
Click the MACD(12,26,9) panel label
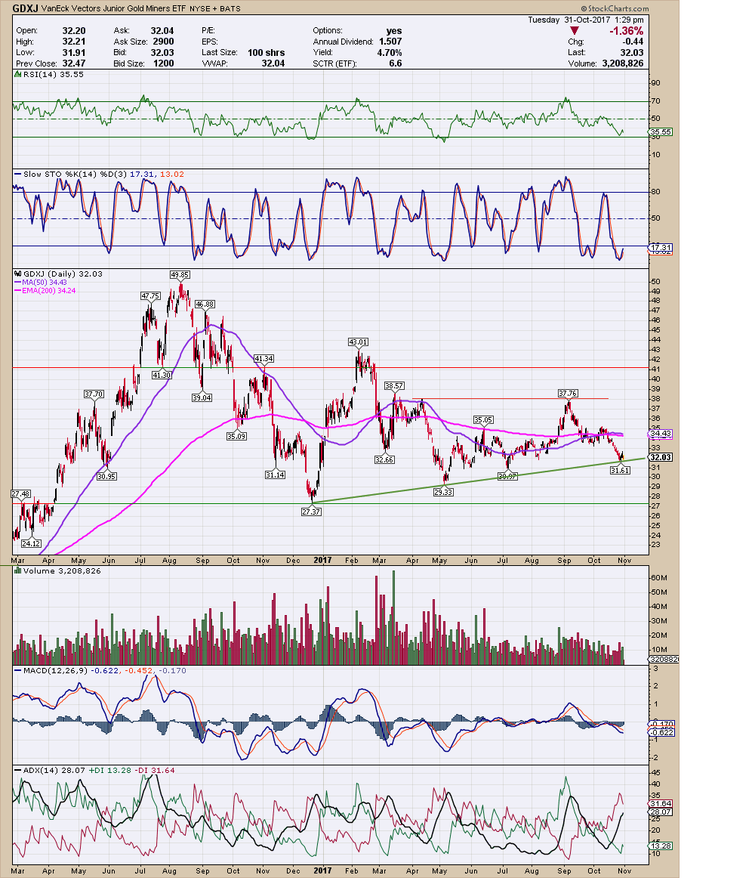pyautogui.click(x=51, y=670)
